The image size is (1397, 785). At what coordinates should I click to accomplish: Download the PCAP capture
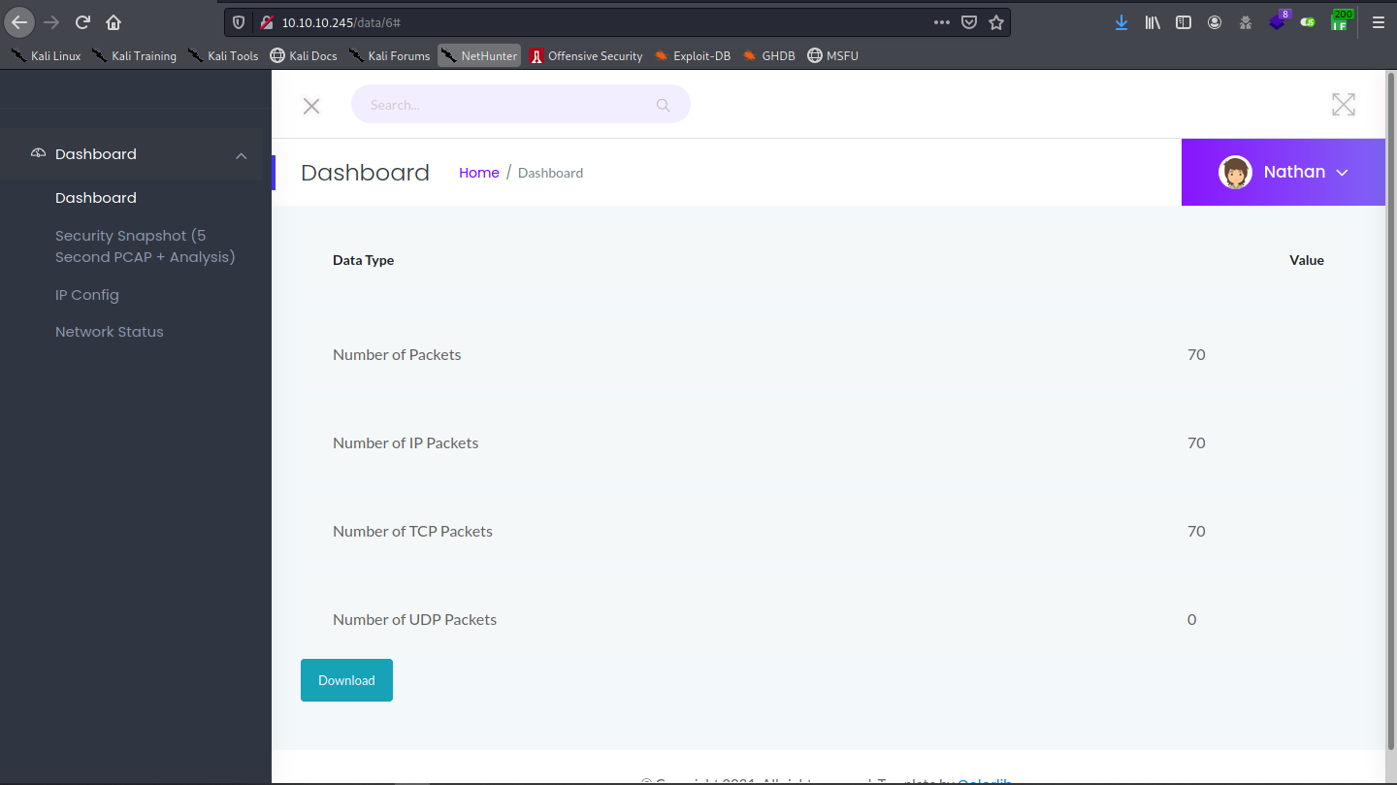click(346, 680)
